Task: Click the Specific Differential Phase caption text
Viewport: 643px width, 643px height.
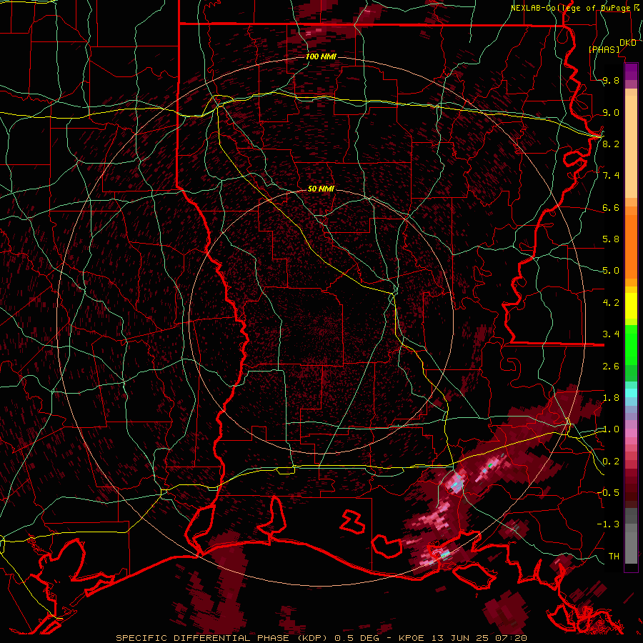Action: pos(321,638)
